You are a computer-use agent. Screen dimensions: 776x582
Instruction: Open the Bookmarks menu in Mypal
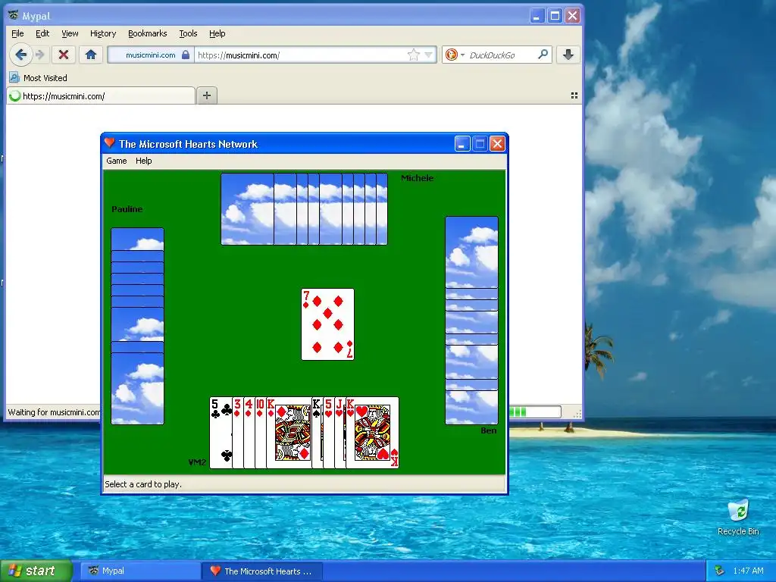[148, 33]
